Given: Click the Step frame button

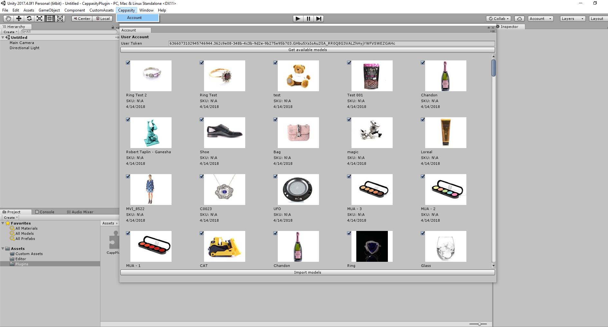Looking at the screenshot, I should 319,19.
